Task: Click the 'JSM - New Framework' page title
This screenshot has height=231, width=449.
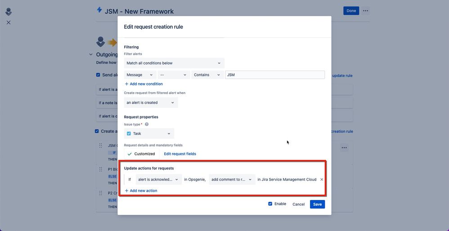Action: pos(139,11)
